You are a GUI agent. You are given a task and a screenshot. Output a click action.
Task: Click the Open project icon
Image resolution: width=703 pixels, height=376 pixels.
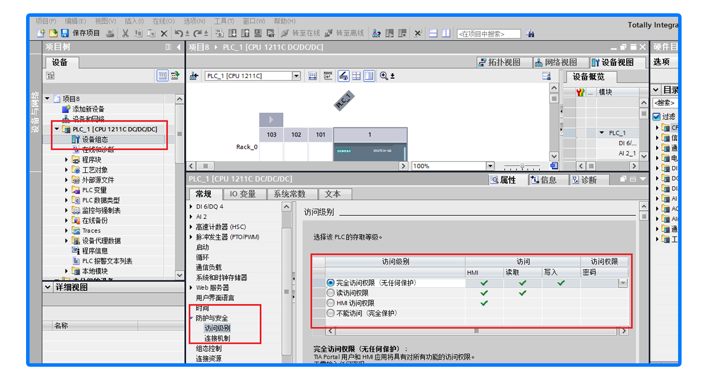point(53,33)
